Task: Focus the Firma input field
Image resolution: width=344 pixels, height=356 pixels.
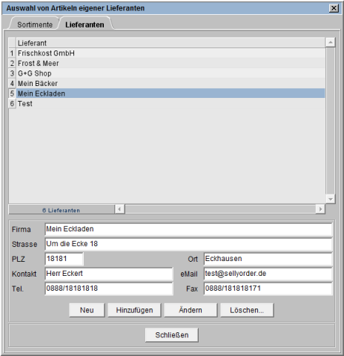Action: 188,229
